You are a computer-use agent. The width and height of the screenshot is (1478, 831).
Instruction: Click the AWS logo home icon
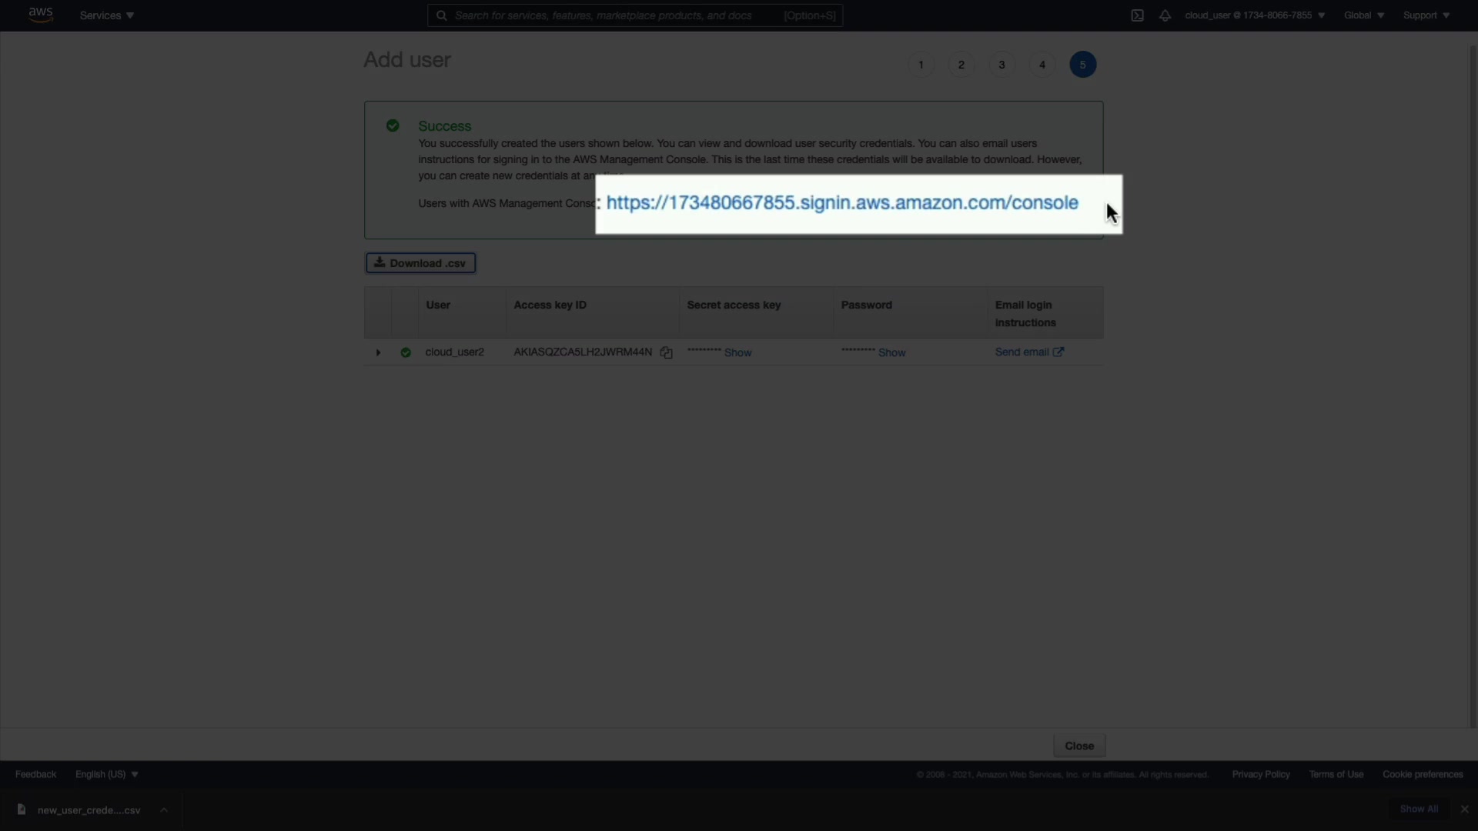(x=40, y=15)
